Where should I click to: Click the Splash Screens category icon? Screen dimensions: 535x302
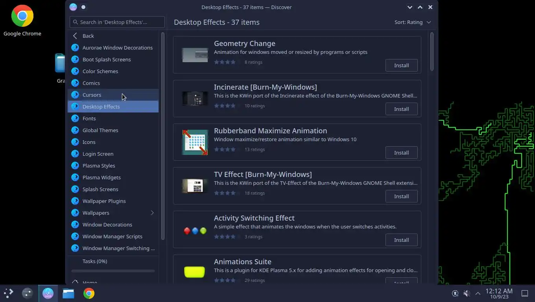point(75,189)
